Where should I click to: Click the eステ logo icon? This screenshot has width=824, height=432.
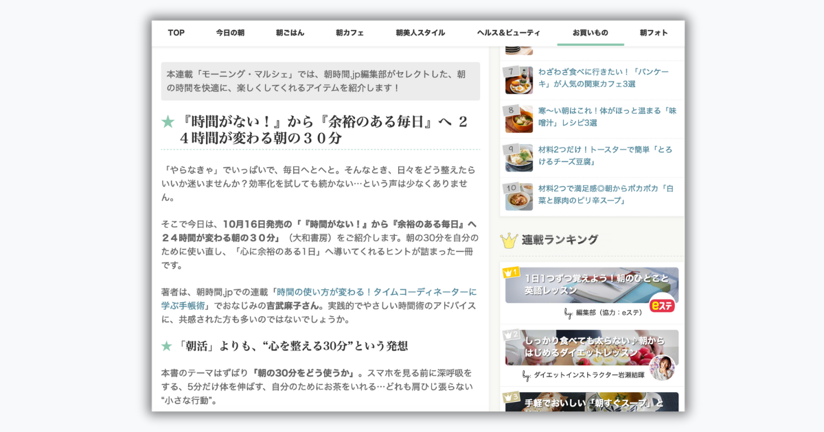(x=663, y=306)
